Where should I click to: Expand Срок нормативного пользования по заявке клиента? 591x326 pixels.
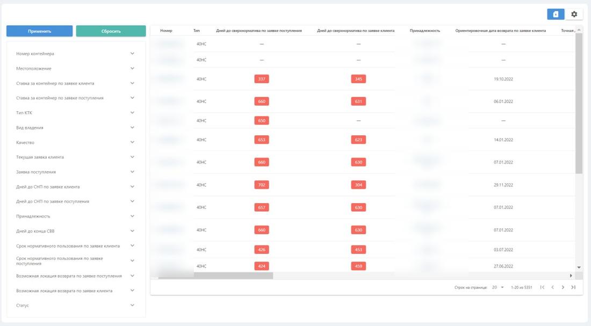click(x=75, y=246)
